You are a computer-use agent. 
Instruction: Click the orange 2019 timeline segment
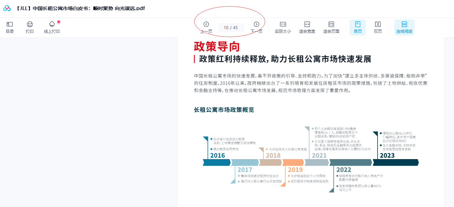coord(293,162)
